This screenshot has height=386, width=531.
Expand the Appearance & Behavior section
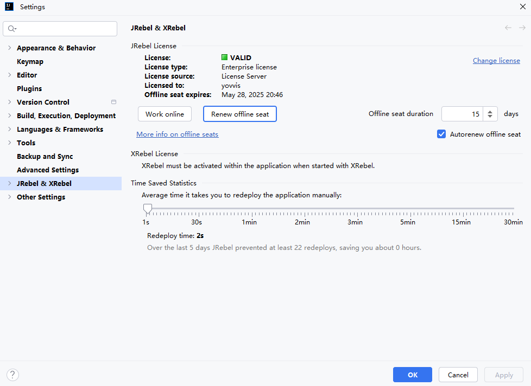coord(9,48)
